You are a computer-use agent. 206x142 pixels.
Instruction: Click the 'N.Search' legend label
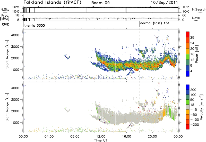coord(199,9)
